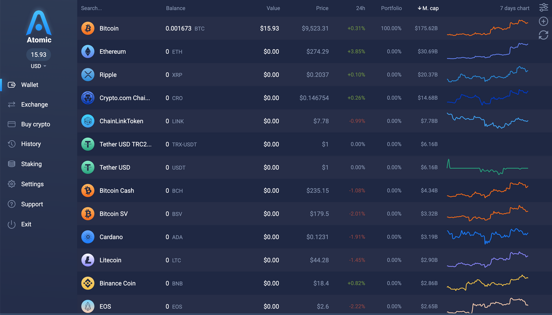
Task: Sort the list by Portfolio column
Action: 391,8
